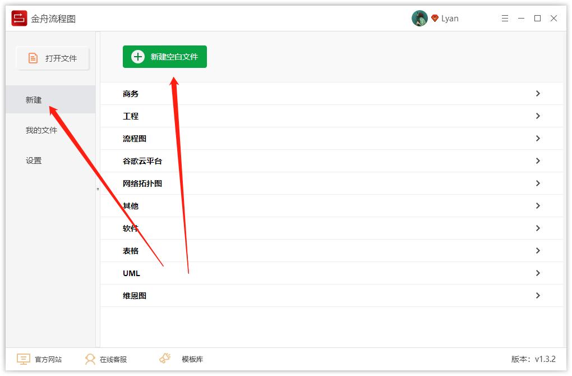Click the 金舟流程图 app logo icon
This screenshot has width=572, height=376.
coord(19,17)
